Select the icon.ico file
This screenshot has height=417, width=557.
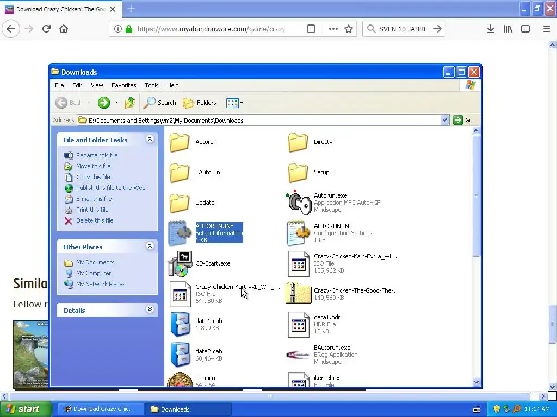pos(180,380)
